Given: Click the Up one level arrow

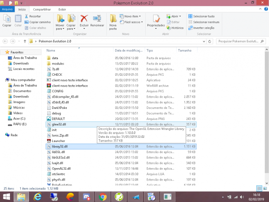Looking at the screenshot, I should pyautogui.click(x=25, y=41).
